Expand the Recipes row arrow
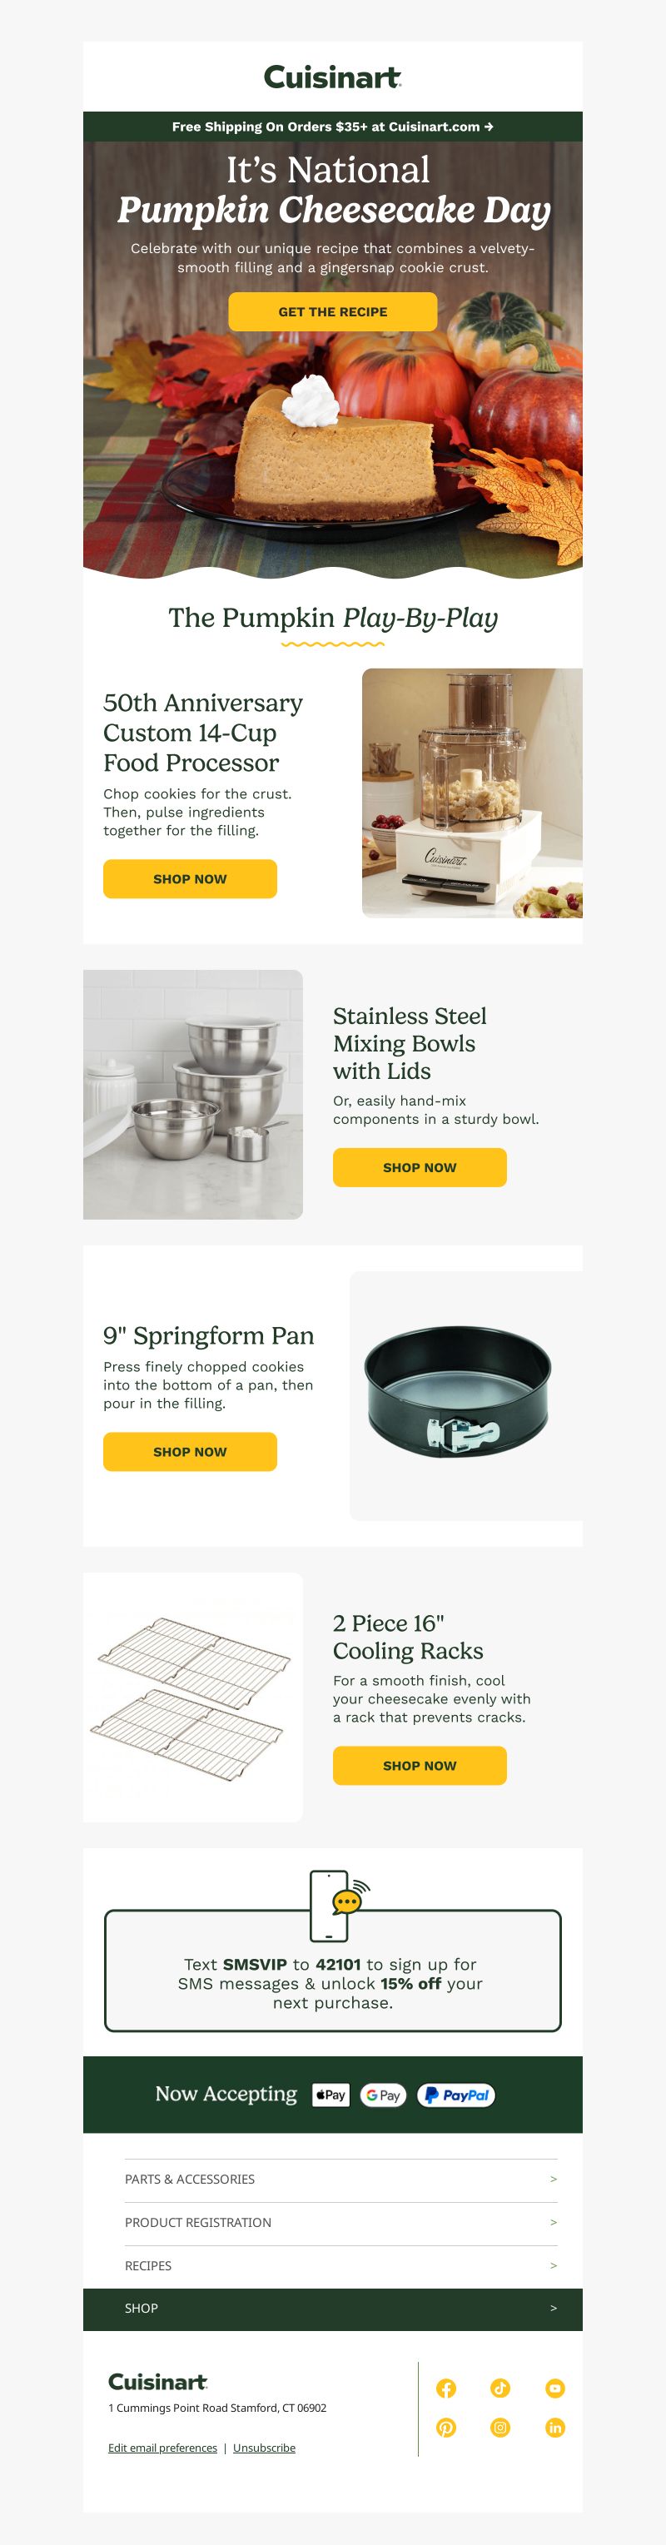The height and width of the screenshot is (2545, 666). 554,2265
